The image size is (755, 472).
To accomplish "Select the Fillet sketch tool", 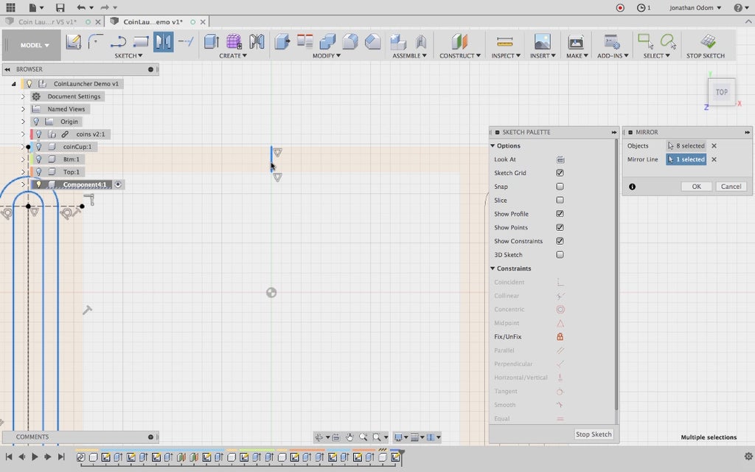I will click(96, 42).
